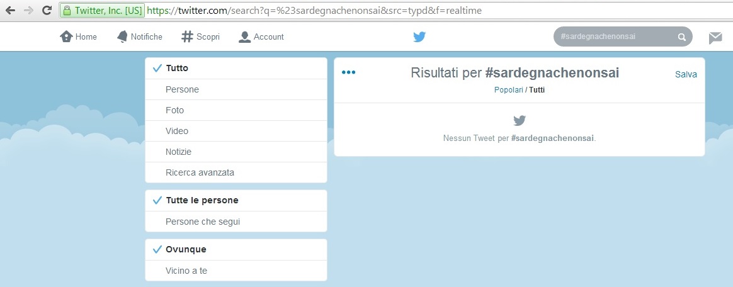The width and height of the screenshot is (733, 287).
Task: Reload the page with the refresh icon
Action: [x=47, y=10]
